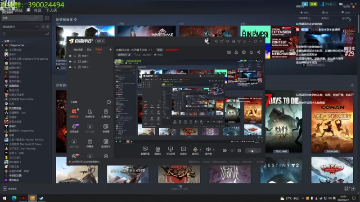Click the 类型 mode selector pill

tap(100, 41)
